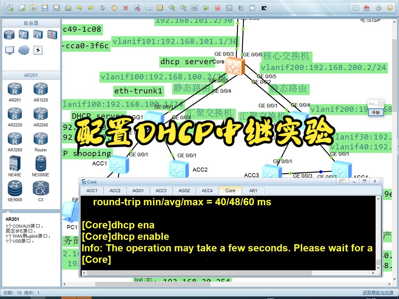399x299 pixels.
Task: Stop devices with red square icon
Action: (x=218, y=8)
